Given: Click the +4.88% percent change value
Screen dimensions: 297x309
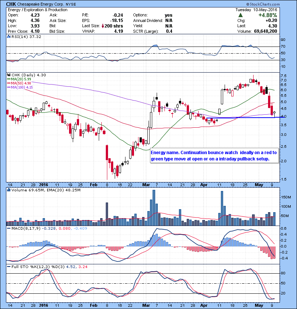Looking at the screenshot, I should click(x=268, y=15).
